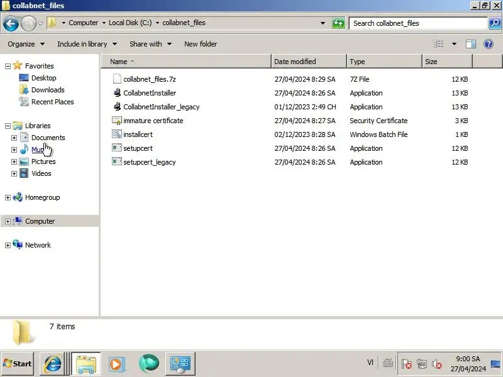Collapse the Favorites group

[8, 66]
